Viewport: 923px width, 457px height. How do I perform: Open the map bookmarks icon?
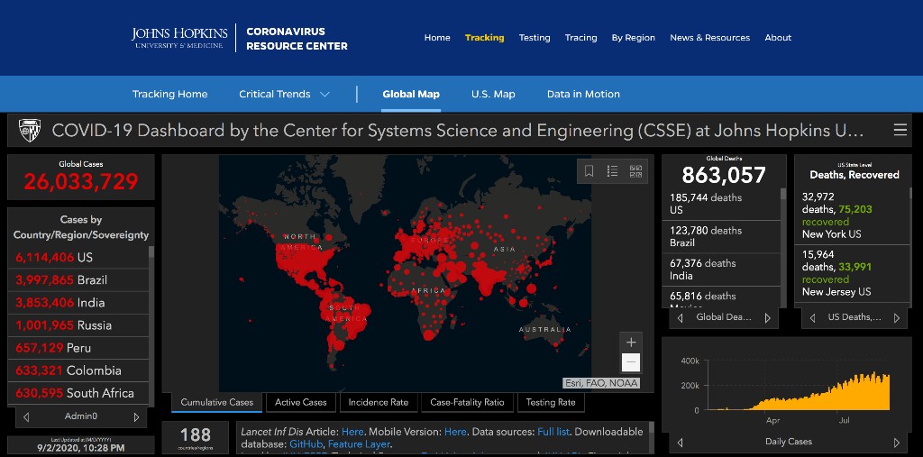click(589, 171)
